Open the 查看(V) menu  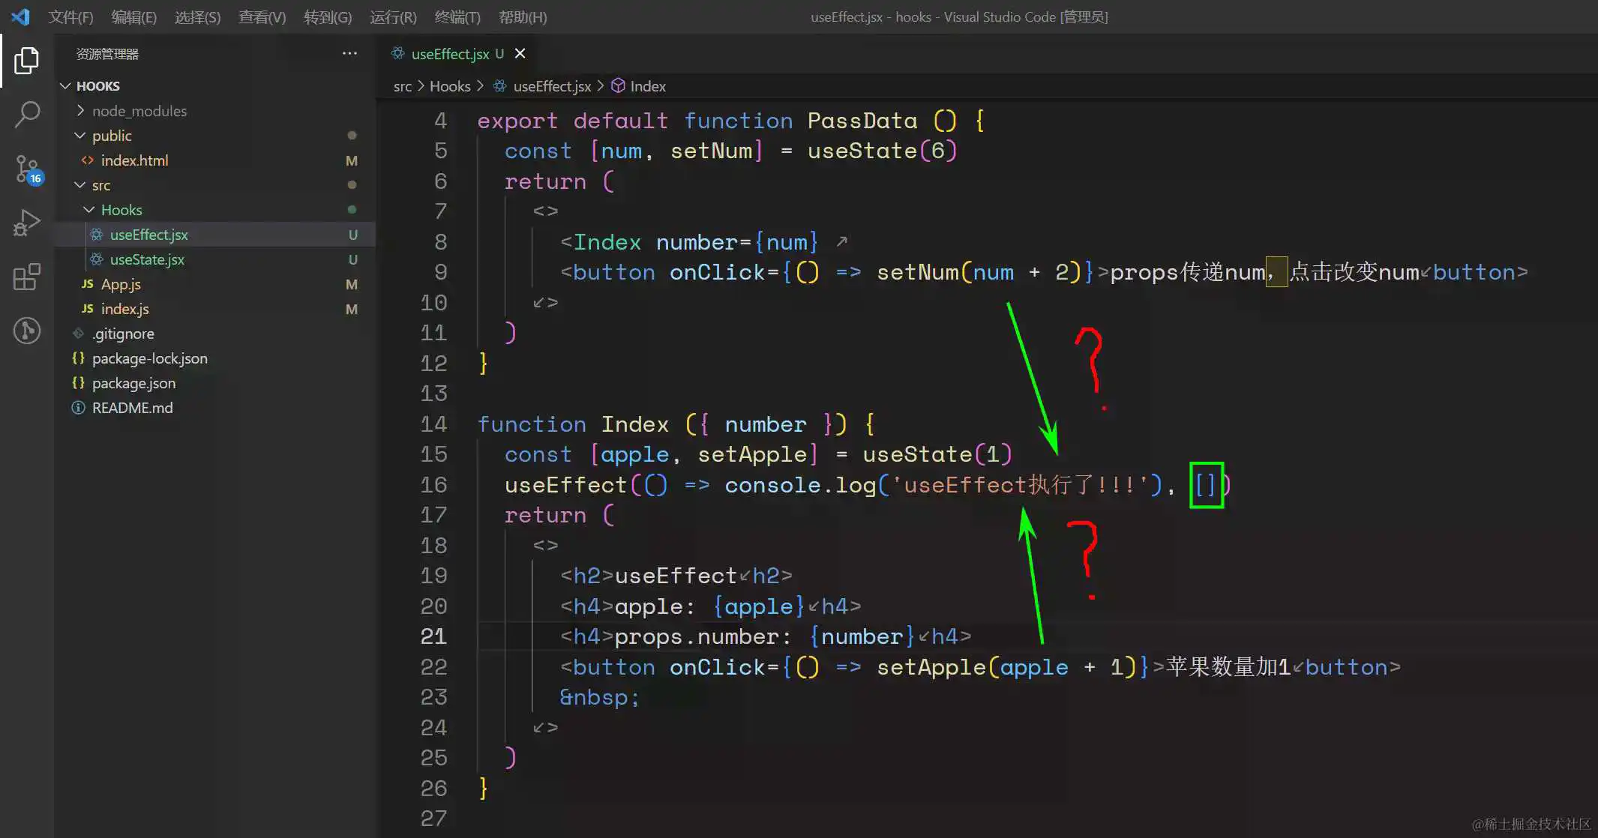[x=262, y=16]
